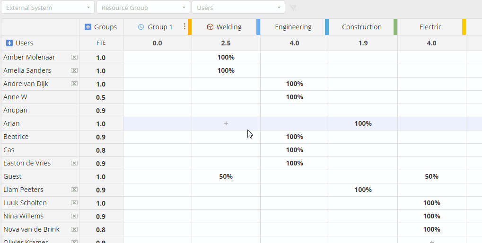482x243 pixels.
Task: Click the green color bar on Construction
Action: click(395, 27)
